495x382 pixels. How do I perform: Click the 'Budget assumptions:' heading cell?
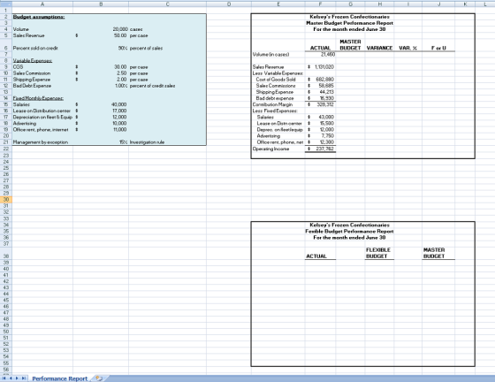pyautogui.click(x=39, y=17)
